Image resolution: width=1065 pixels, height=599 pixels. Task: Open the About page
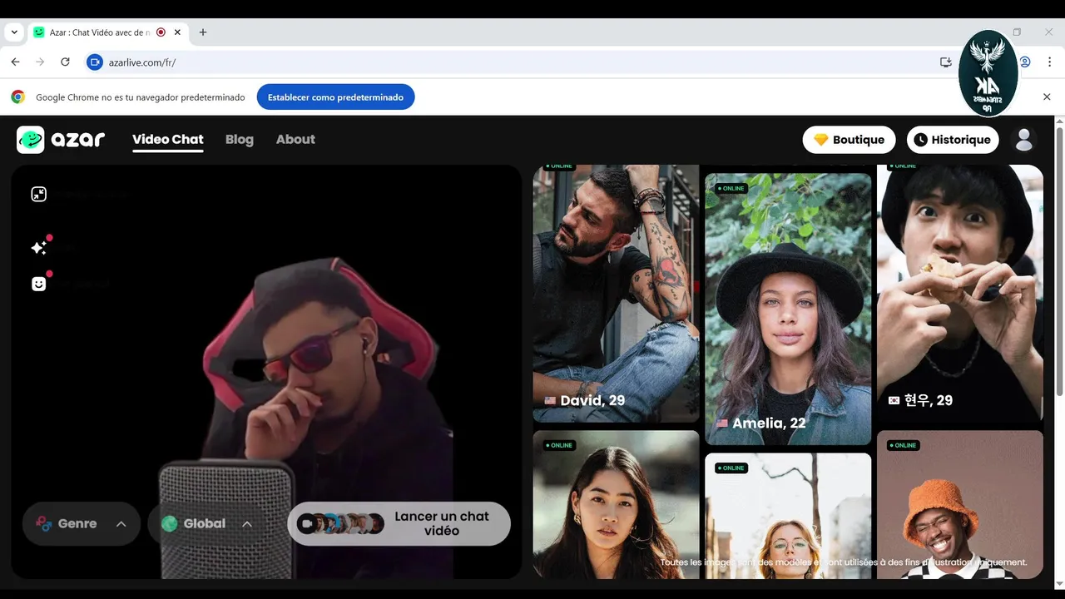point(295,140)
